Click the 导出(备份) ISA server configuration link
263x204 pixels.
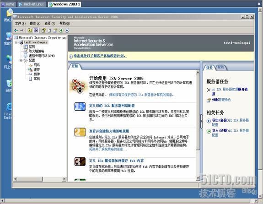coord(230,123)
